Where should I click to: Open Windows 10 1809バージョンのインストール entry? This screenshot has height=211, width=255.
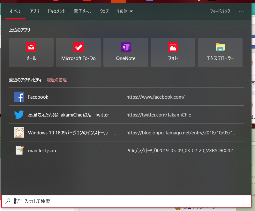(x=126, y=132)
